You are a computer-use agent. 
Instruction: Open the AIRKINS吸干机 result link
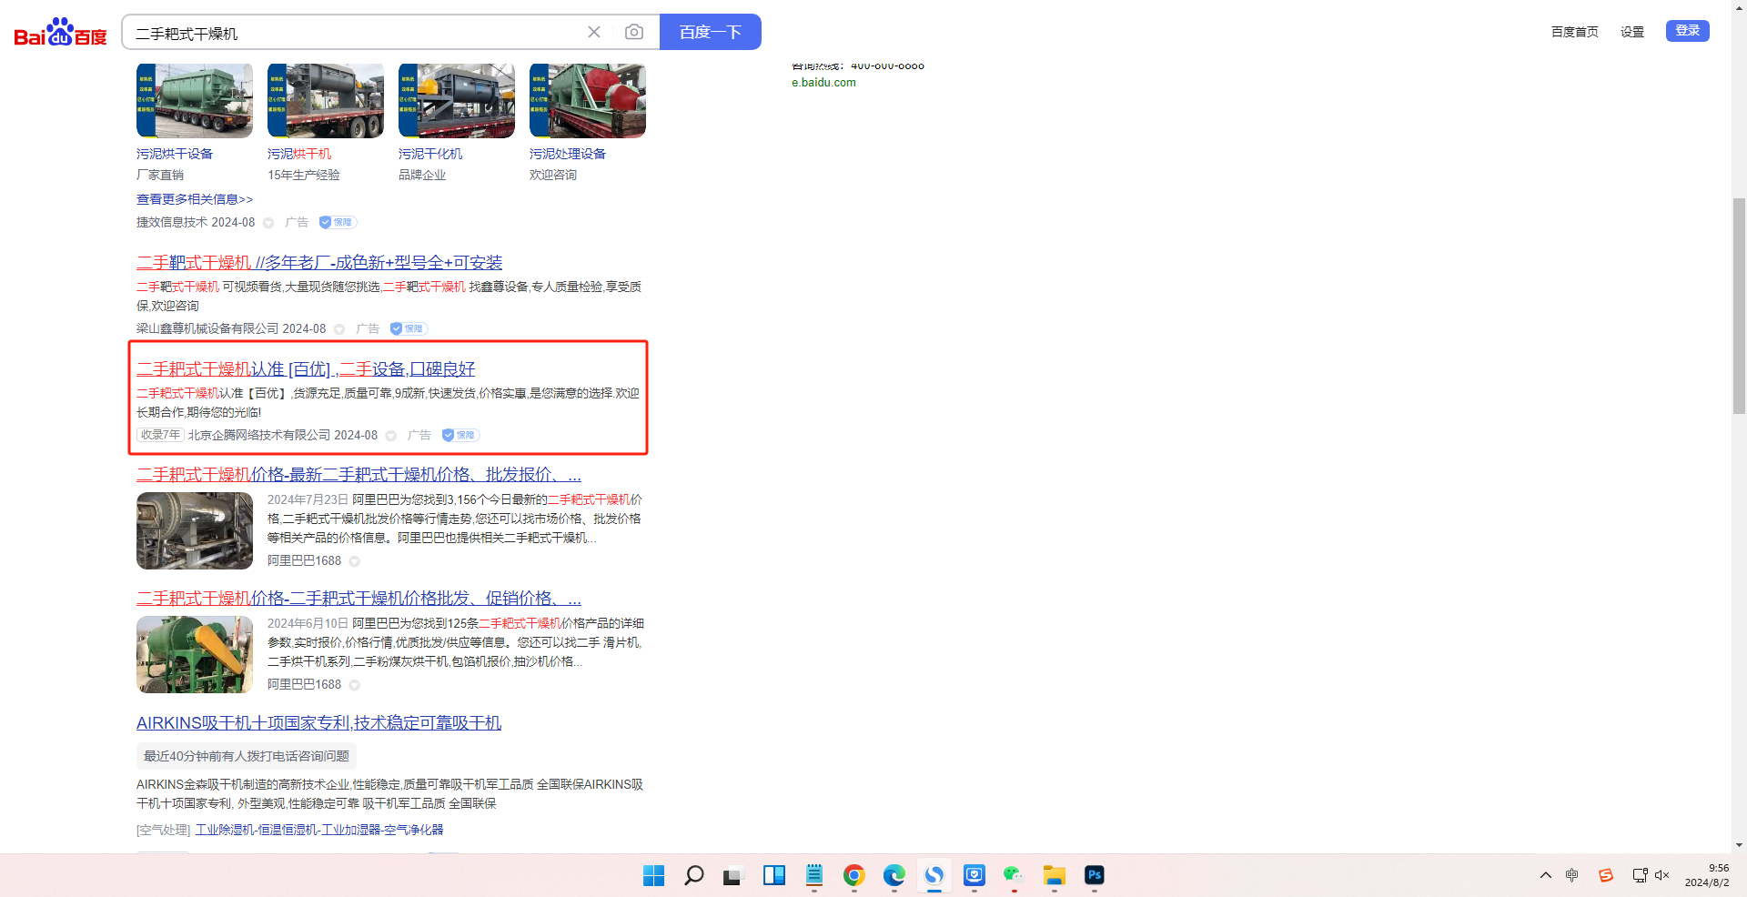(318, 723)
